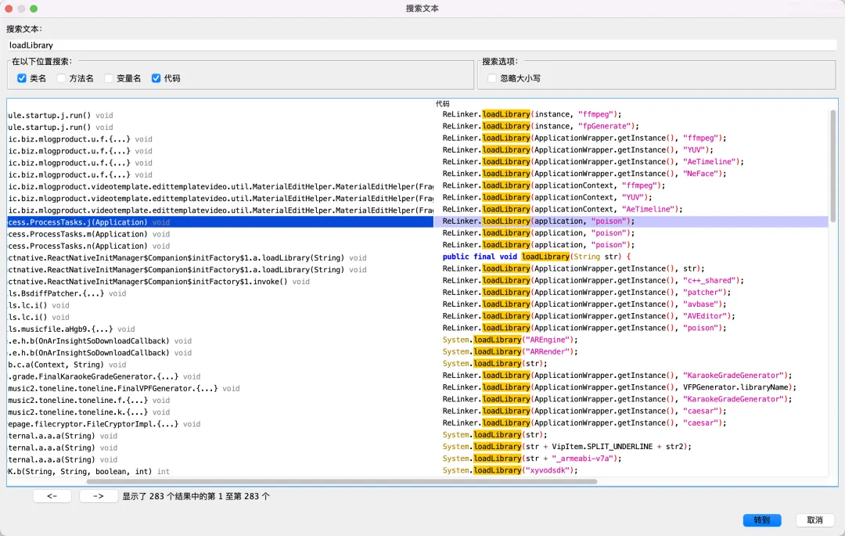
Task: Go to previous results page with <- button
Action: [x=52, y=496]
